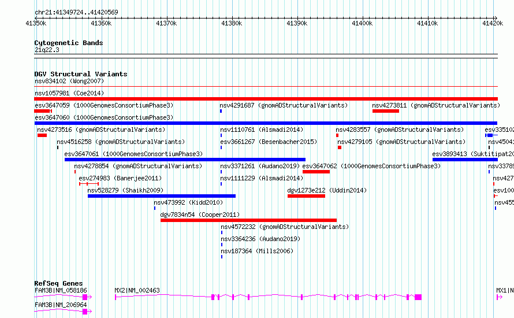Viewport: 514px width, 318px height.
Task: Click nsv4279105 gnomAD variant label
Action: pyautogui.click(x=401, y=142)
